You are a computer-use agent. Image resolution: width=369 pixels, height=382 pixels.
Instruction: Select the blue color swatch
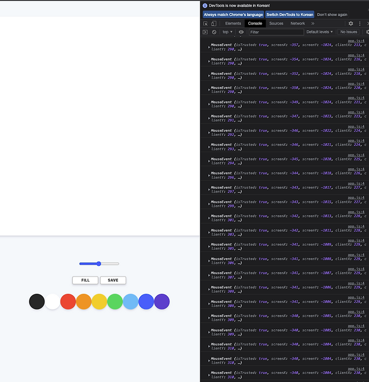(146, 302)
